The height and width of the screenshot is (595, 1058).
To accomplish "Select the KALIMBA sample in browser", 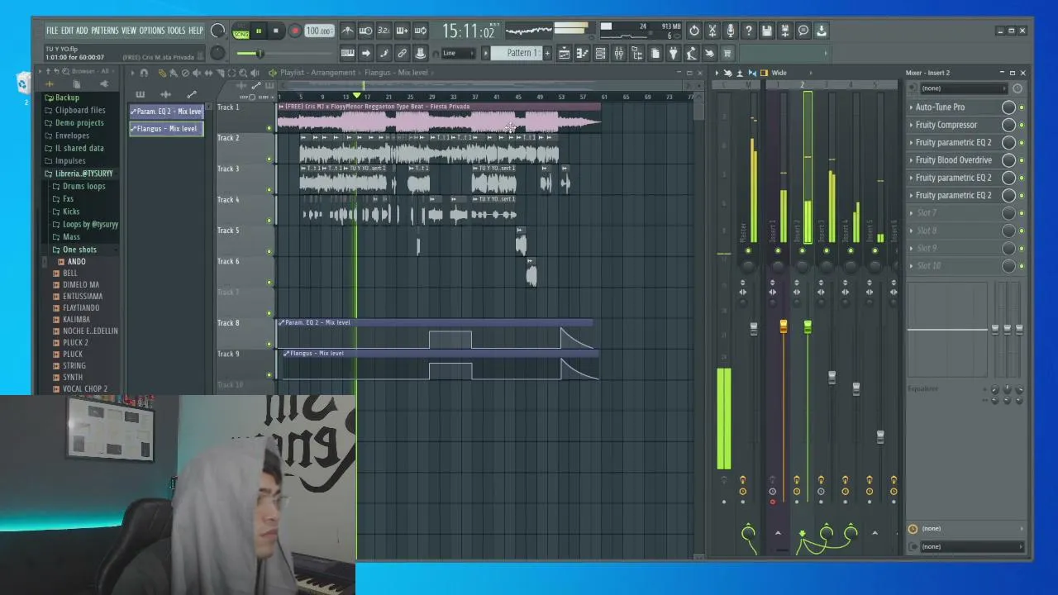I will [x=76, y=319].
